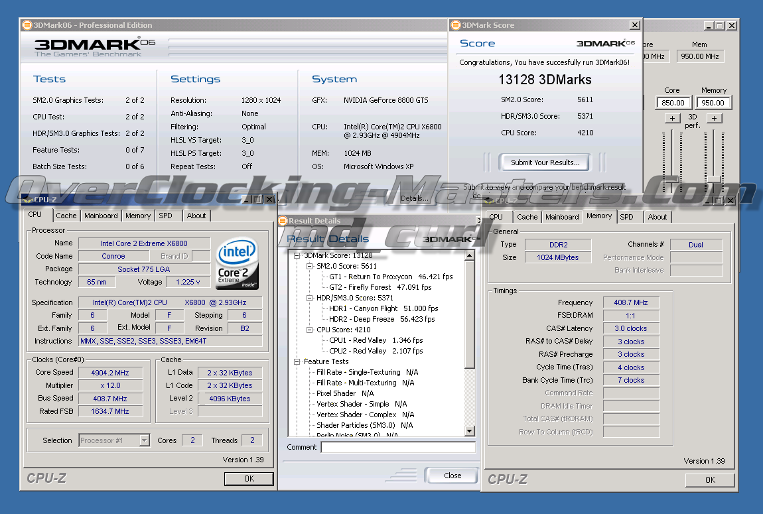This screenshot has width=763, height=514.
Task: Click the Memory 950.00 value field
Action: click(713, 103)
